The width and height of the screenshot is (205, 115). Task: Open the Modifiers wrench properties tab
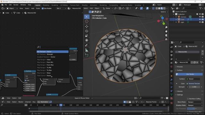click(172, 80)
